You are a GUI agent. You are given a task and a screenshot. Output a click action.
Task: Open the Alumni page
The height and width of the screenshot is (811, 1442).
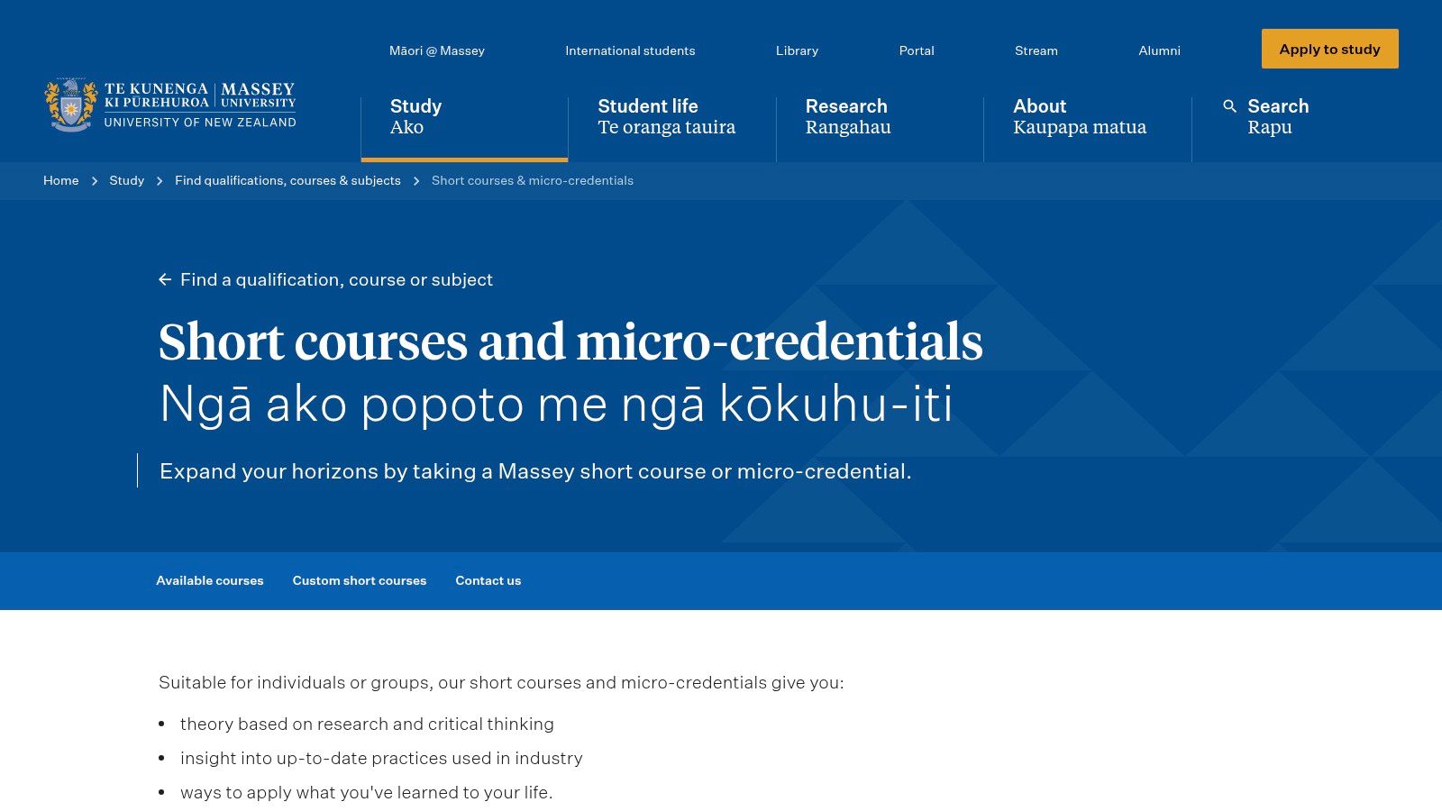point(1159,50)
